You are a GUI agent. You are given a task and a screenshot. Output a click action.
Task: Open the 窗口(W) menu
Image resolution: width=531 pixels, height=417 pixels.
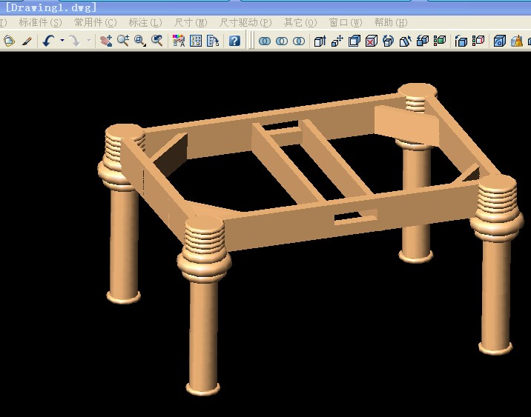346,23
